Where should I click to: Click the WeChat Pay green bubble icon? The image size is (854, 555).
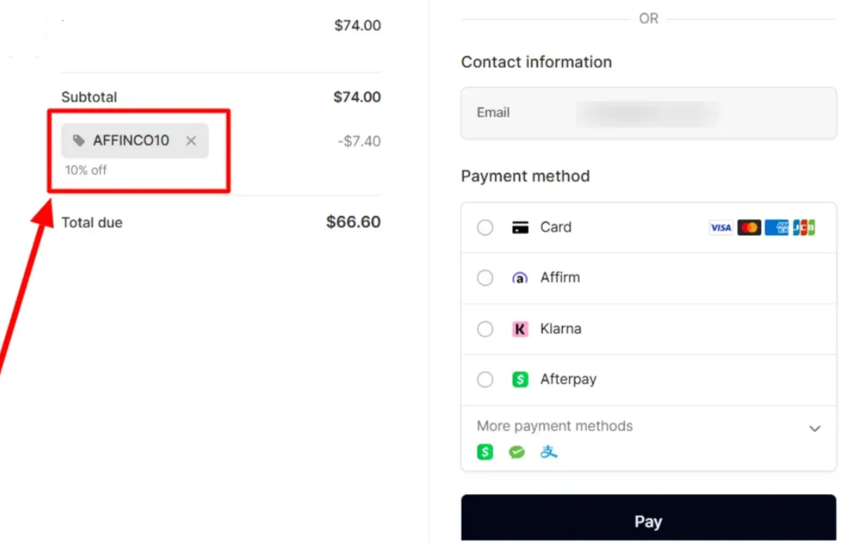(x=517, y=452)
